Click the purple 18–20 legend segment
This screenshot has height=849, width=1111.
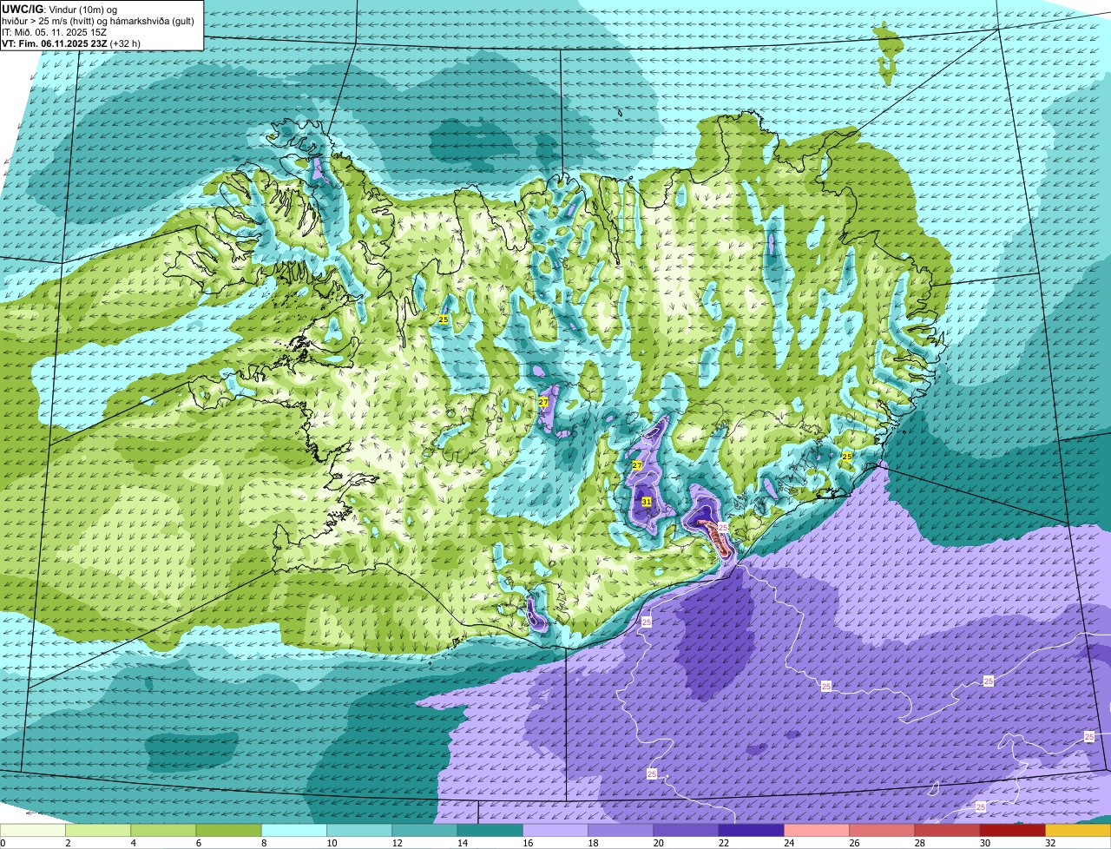pyautogui.click(x=621, y=831)
